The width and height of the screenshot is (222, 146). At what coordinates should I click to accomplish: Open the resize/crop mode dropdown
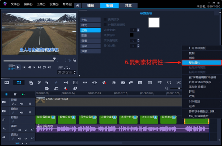click(68, 68)
